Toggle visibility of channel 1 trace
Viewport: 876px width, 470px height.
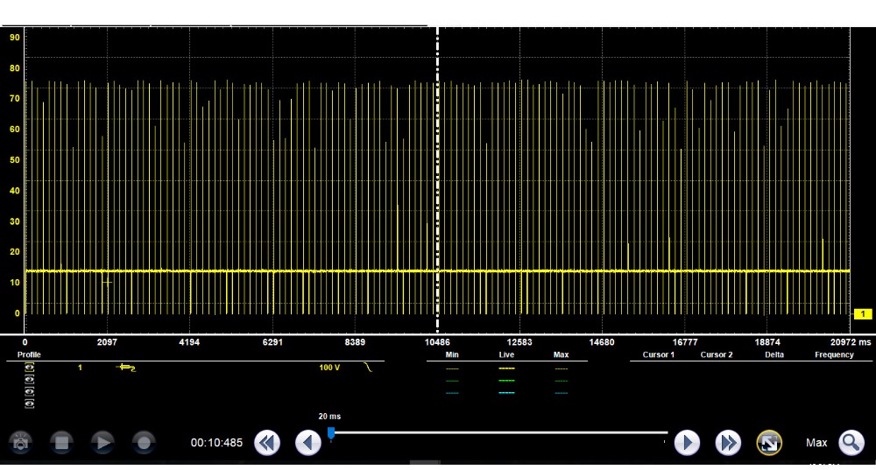[30, 368]
